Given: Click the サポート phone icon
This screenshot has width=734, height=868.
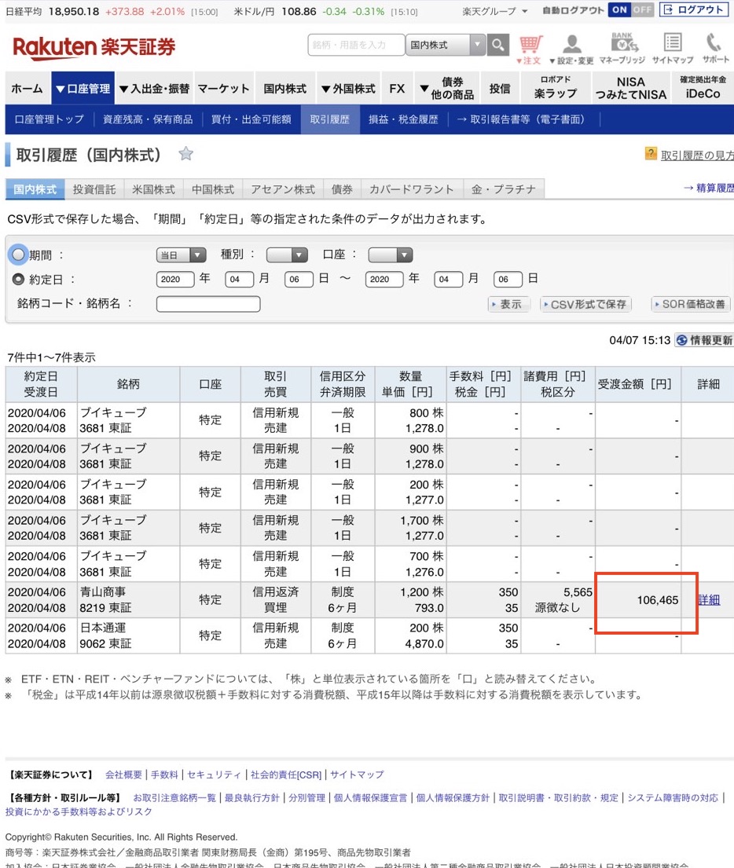Looking at the screenshot, I should (x=715, y=45).
